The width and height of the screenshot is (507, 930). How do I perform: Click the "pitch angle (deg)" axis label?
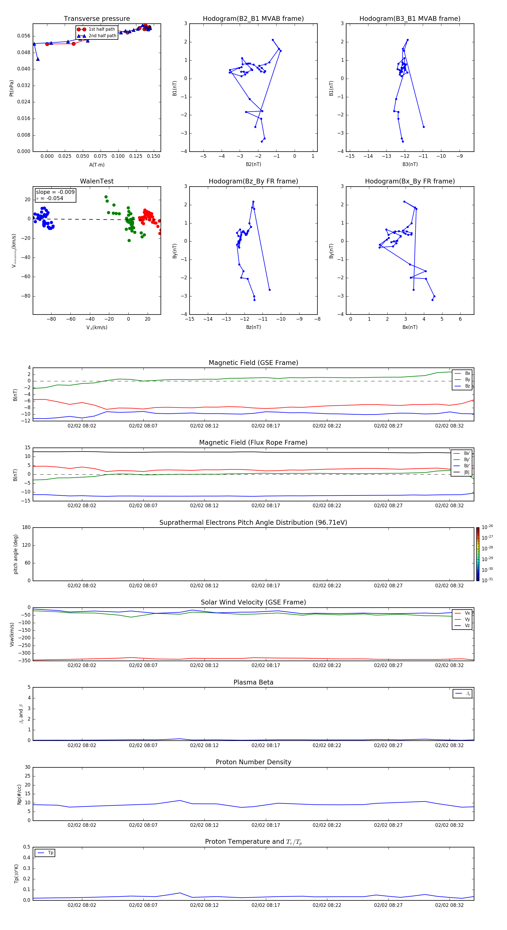point(15,554)
